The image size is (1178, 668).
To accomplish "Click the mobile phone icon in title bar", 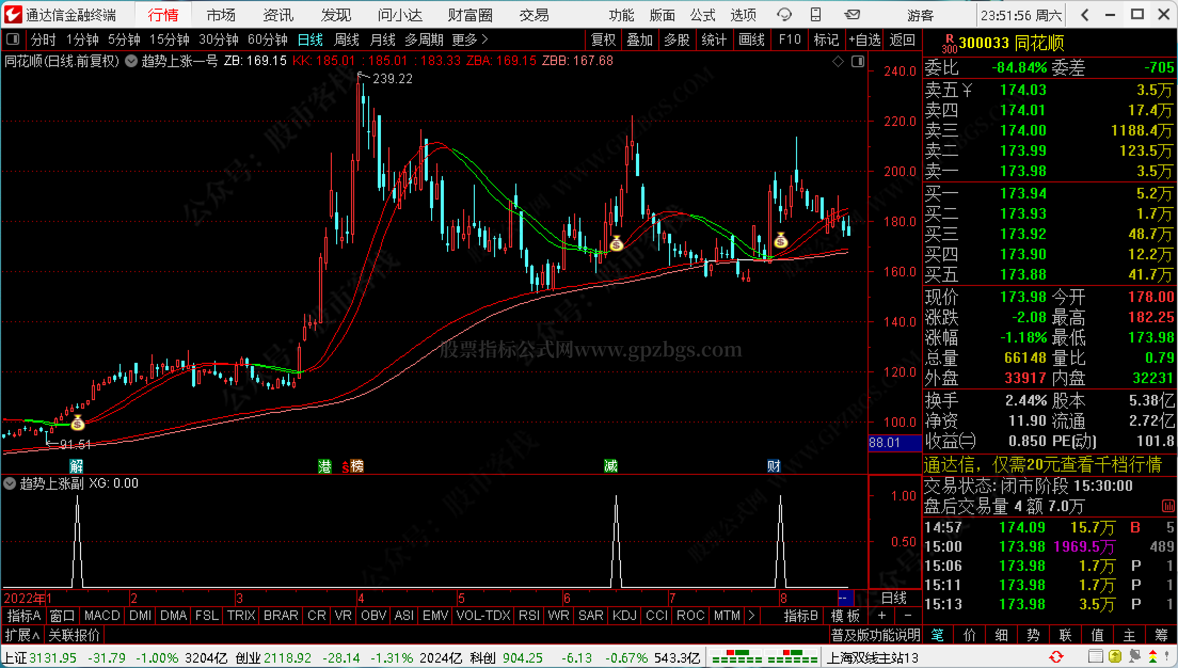I will pos(816,15).
